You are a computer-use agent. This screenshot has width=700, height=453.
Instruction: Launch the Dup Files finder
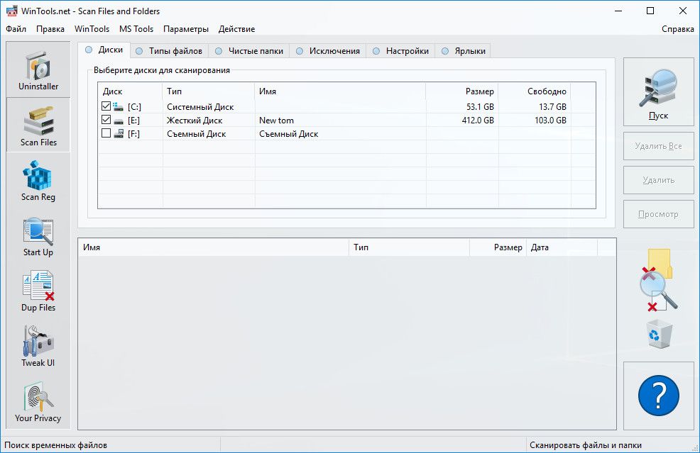(38, 291)
